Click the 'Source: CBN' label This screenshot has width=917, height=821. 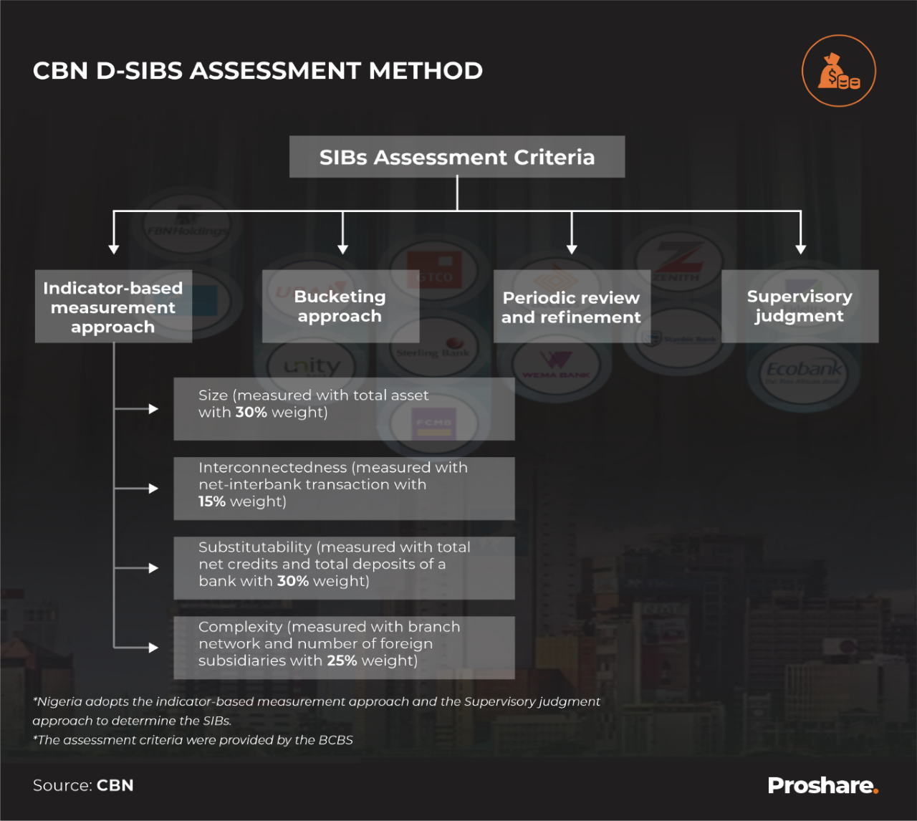tap(83, 785)
